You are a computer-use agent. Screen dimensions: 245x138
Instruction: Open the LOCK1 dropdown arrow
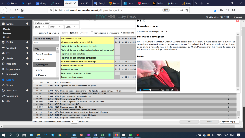(x=77, y=27)
